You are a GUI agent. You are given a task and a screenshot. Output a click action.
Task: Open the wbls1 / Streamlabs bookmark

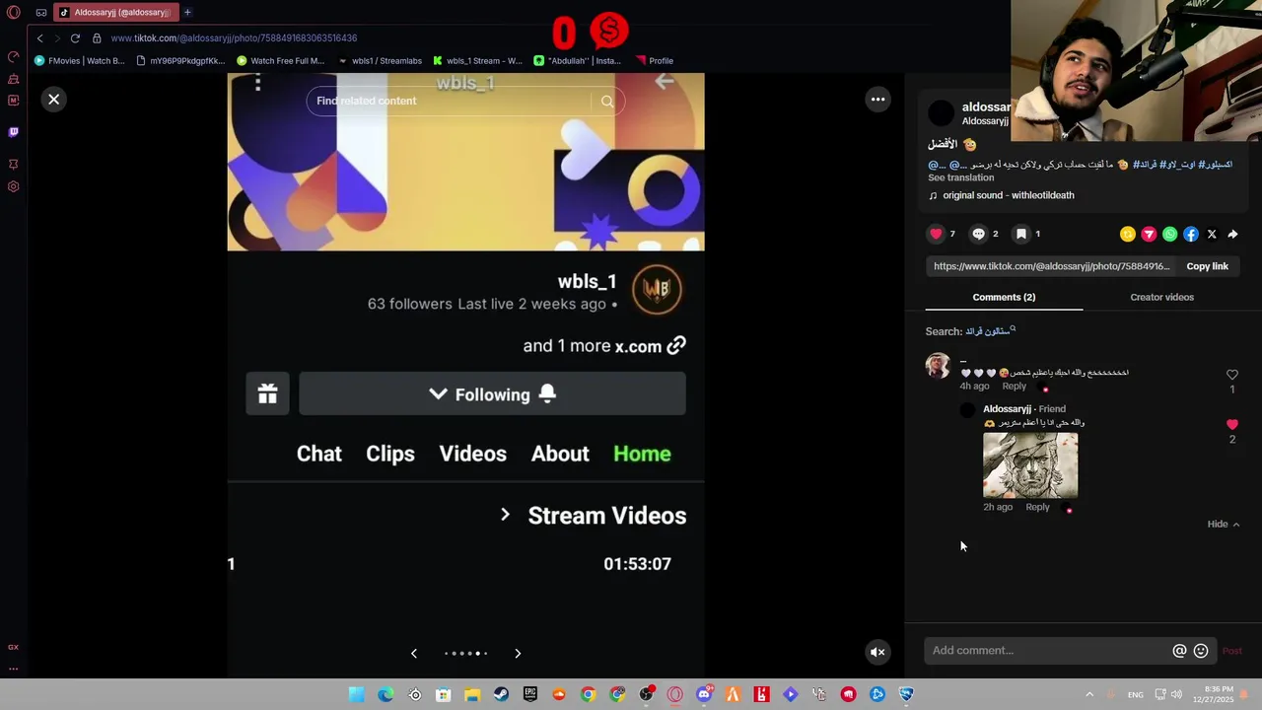(x=380, y=60)
